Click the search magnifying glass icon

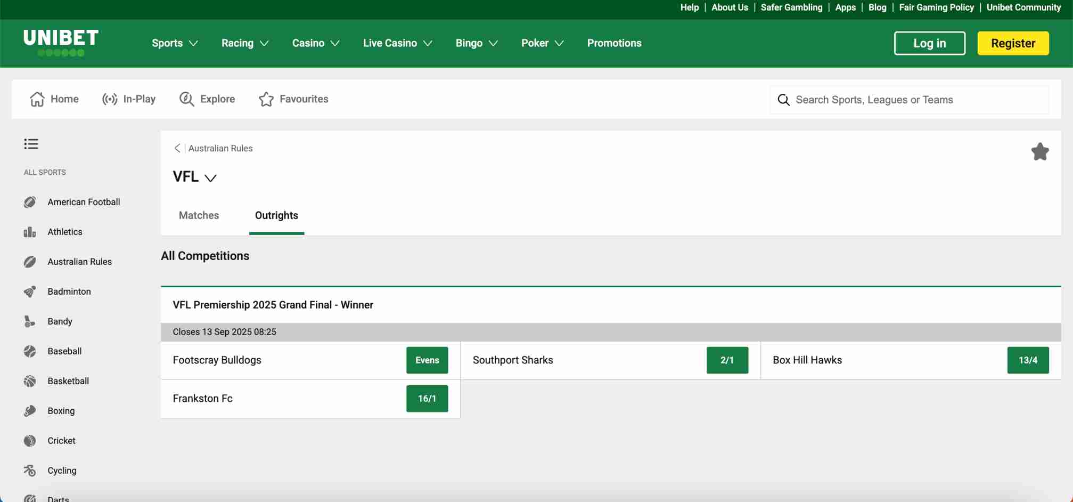[783, 100]
